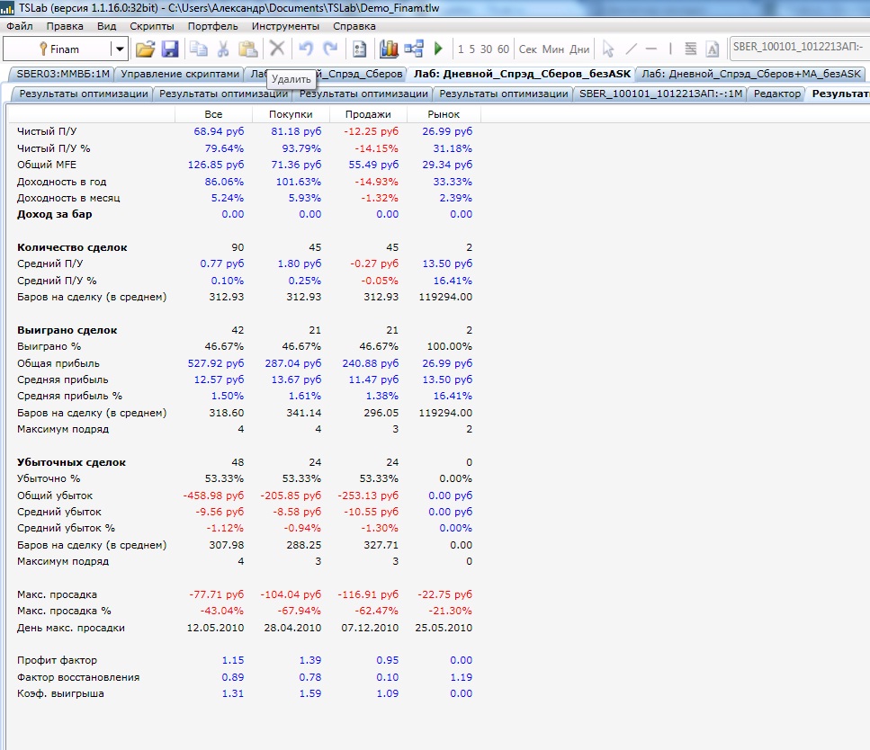Viewport: 870px width, 750px height.
Task: Click the Undo arrow icon
Action: (306, 49)
